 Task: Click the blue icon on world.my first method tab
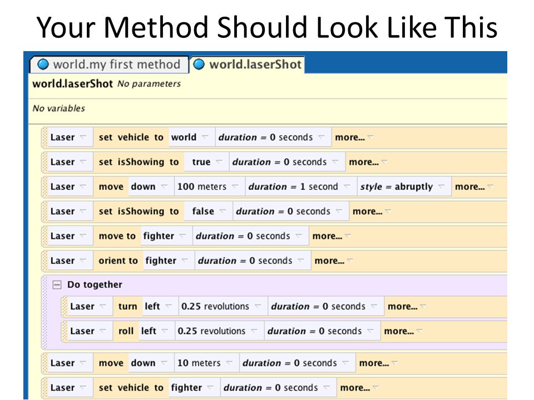point(43,64)
